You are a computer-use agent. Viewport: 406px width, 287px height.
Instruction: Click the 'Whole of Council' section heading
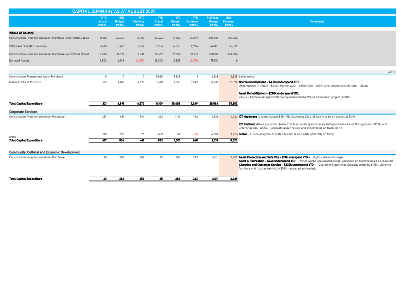[x=21, y=33]
